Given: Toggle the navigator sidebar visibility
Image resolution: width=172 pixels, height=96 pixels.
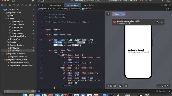Looking at the screenshot, I should (13, 1).
